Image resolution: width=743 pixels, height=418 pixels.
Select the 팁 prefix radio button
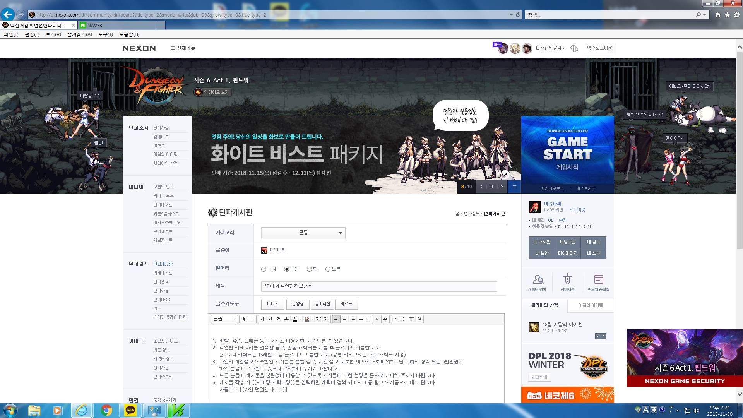(x=309, y=269)
